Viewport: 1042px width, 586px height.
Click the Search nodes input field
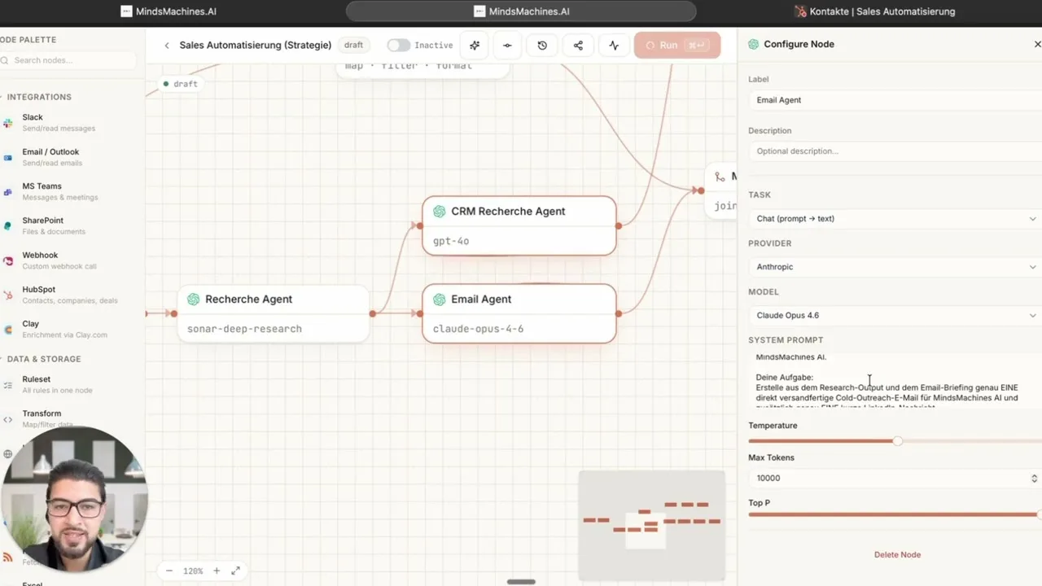(68, 60)
